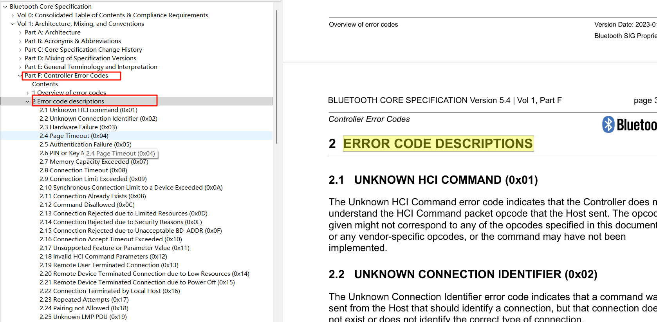This screenshot has width=657, height=322.
Task: Jump to 2.3 Hardware Failure (0x03)
Action: [x=78, y=127]
